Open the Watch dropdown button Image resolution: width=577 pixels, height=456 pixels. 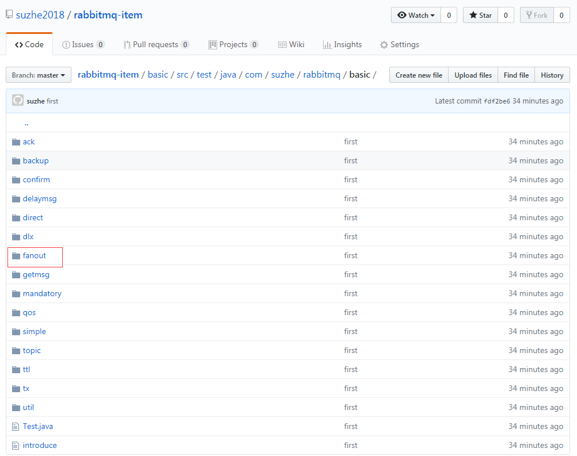[416, 15]
